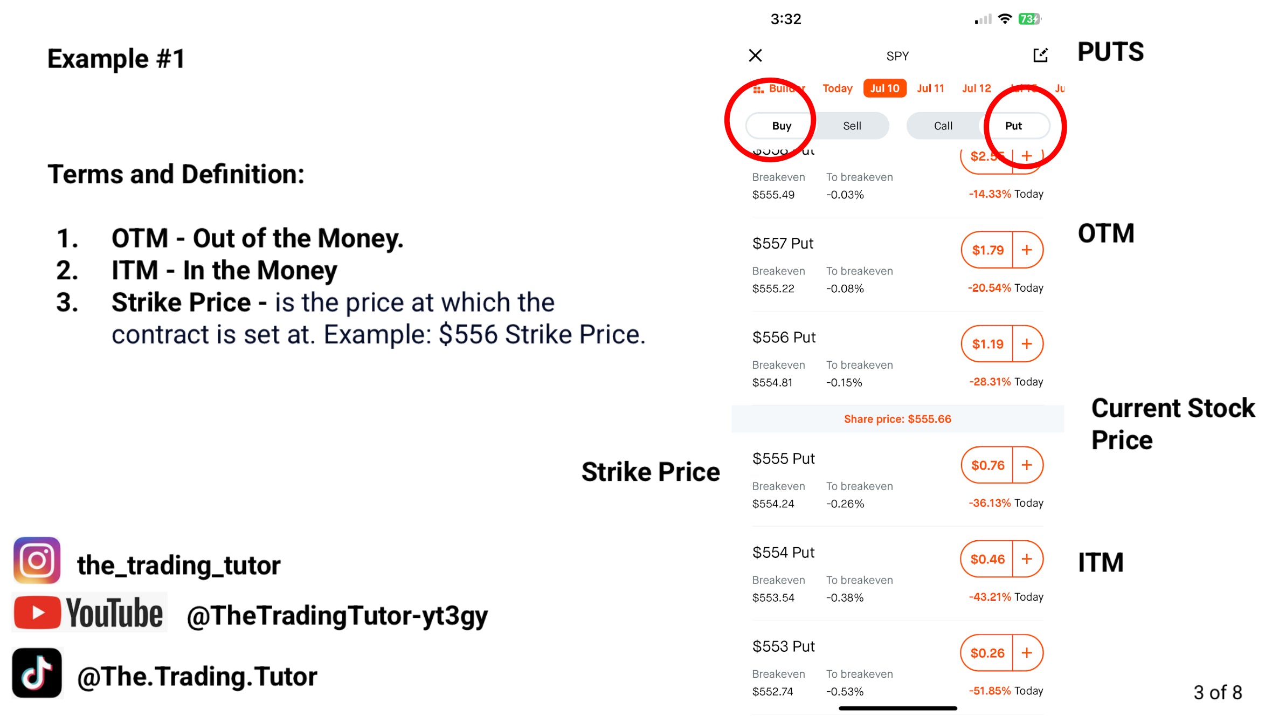Select the Jul 12 expiration tab
The height and width of the screenshot is (716, 1272).
[976, 88]
